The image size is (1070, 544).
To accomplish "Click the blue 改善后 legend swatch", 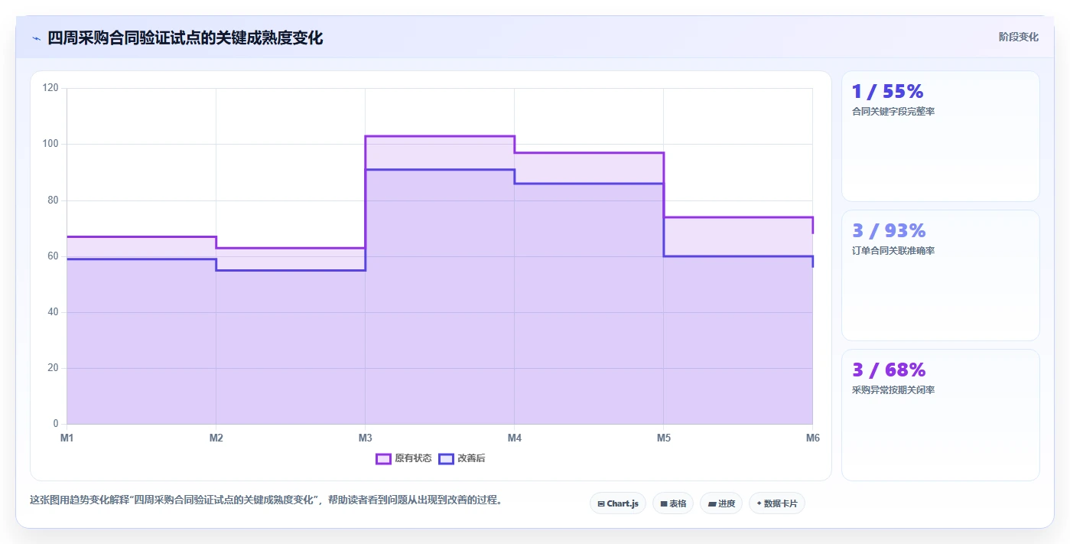I will pyautogui.click(x=446, y=458).
